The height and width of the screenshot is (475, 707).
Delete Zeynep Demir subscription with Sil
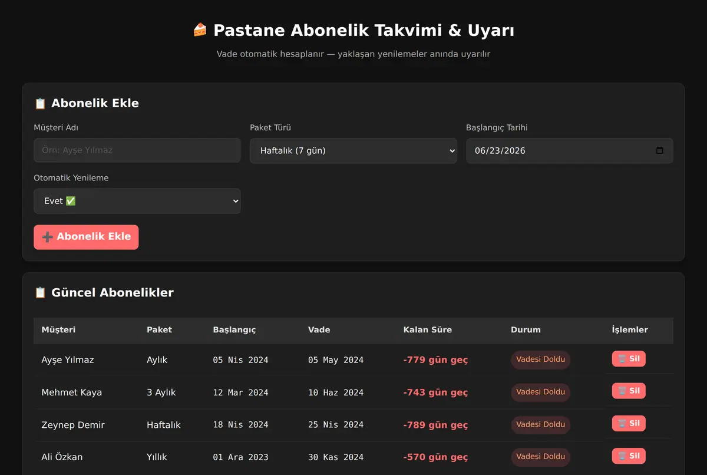(x=629, y=423)
